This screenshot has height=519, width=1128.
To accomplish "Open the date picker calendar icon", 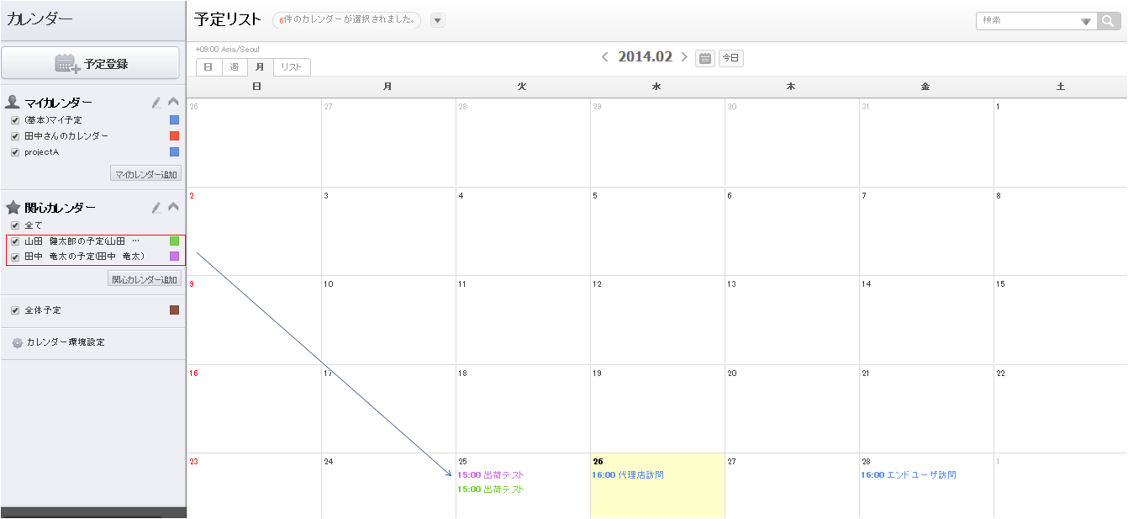I will [x=705, y=58].
